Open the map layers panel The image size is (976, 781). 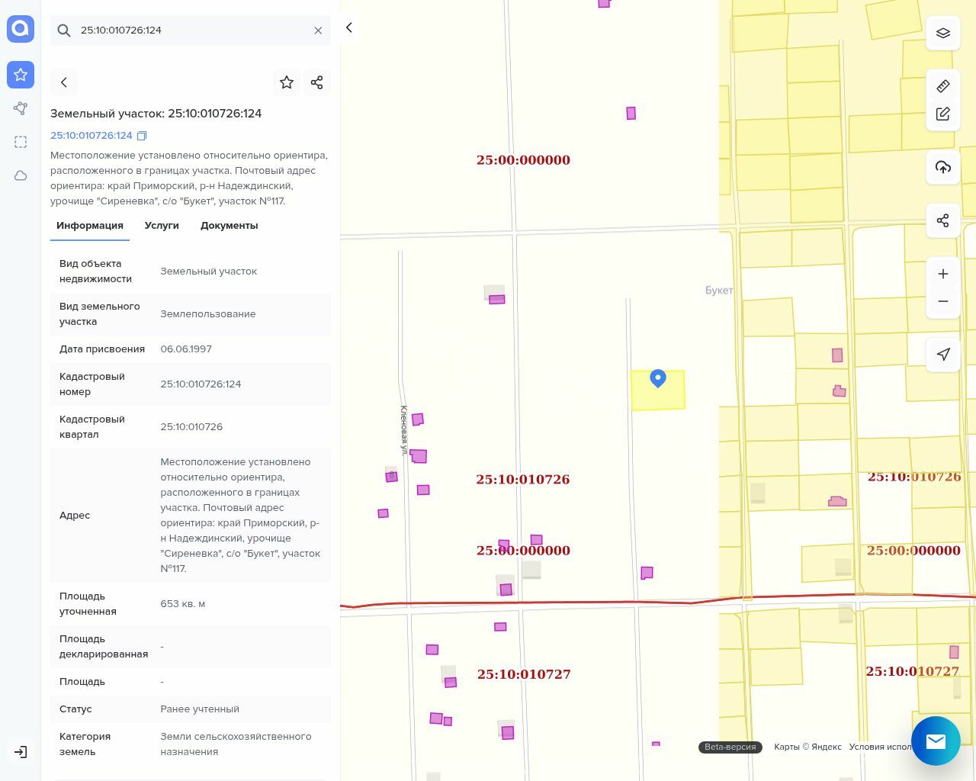(942, 34)
